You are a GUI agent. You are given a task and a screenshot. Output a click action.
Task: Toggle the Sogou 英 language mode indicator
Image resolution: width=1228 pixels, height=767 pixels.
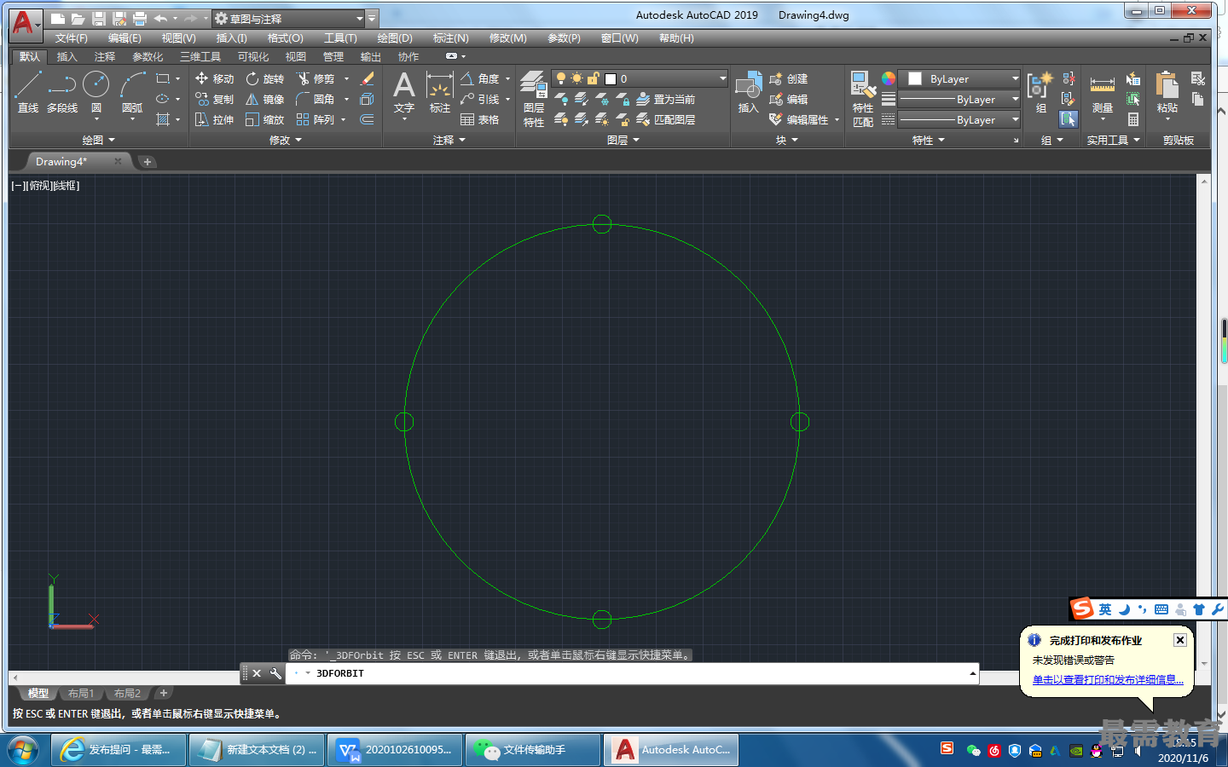coord(1105,609)
